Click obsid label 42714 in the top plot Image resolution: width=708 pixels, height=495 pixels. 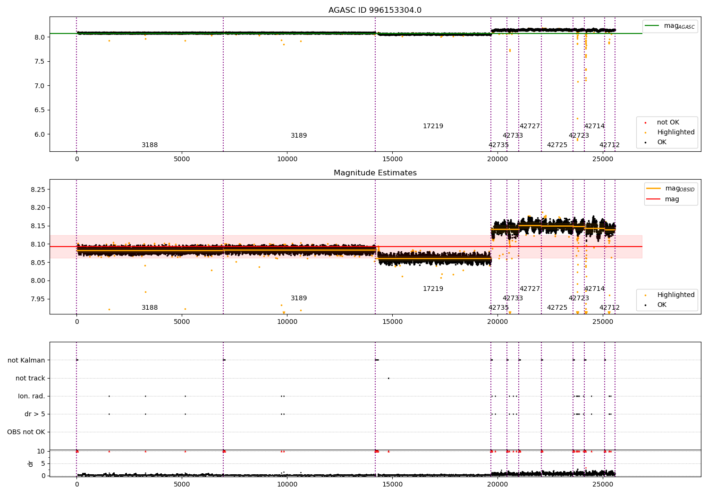(594, 126)
